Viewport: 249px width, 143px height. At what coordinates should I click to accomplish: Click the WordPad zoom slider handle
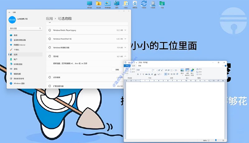pos(216,140)
